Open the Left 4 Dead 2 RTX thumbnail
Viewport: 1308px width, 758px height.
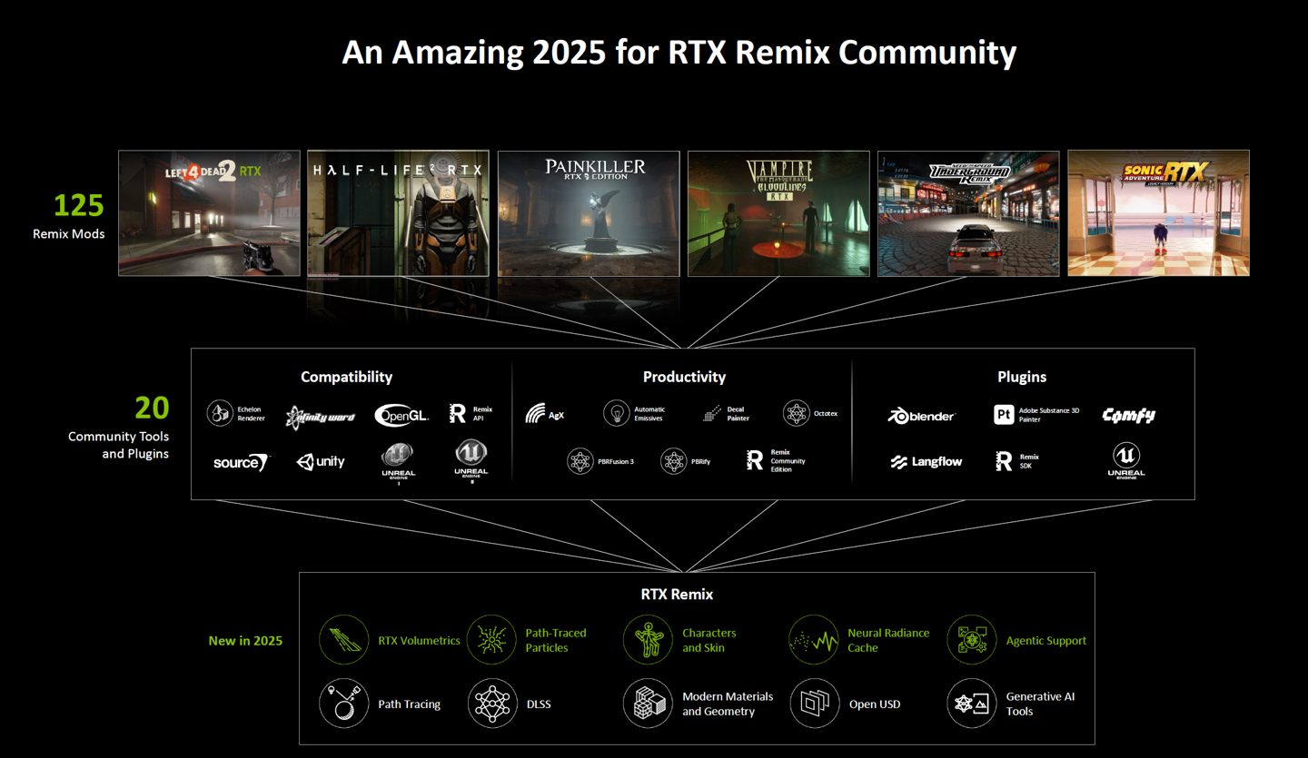point(209,213)
